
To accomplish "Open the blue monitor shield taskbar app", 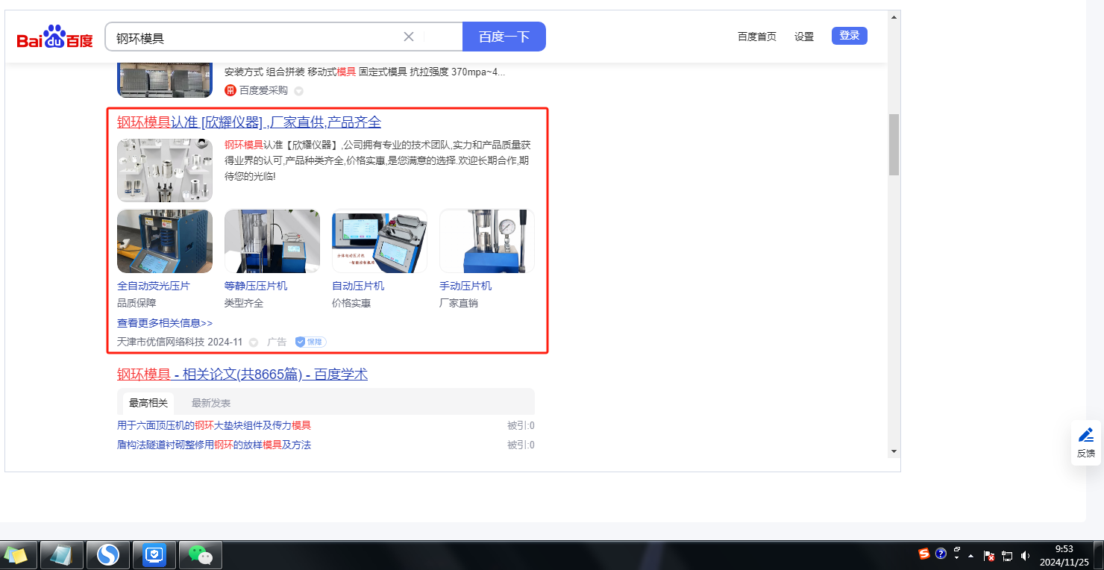I will point(154,555).
